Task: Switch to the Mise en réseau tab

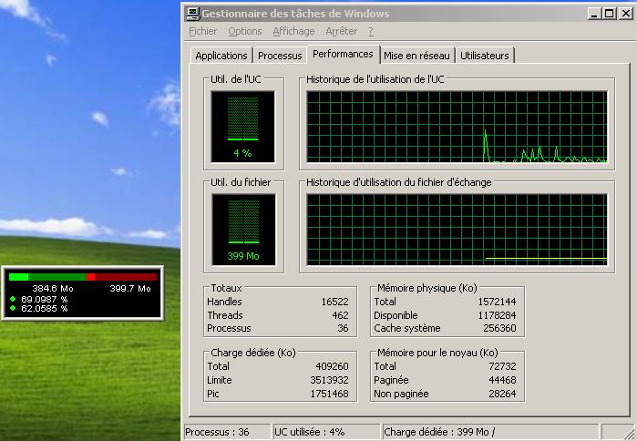Action: [416, 56]
